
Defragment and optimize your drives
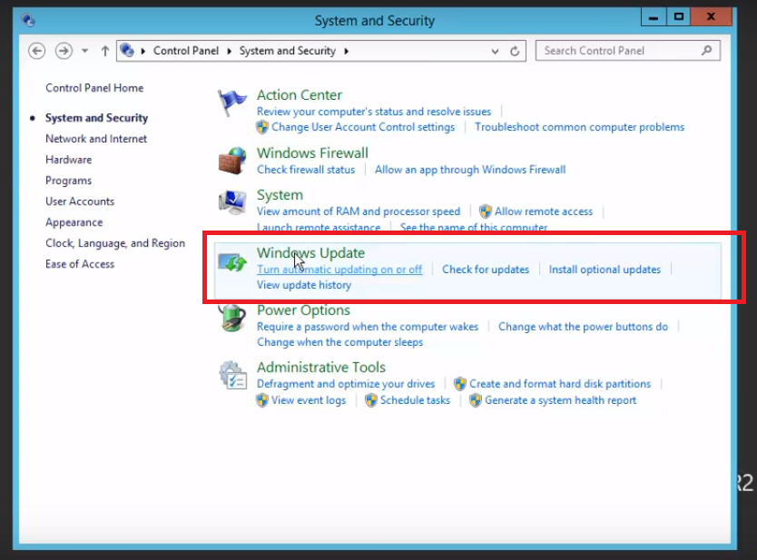[346, 384]
